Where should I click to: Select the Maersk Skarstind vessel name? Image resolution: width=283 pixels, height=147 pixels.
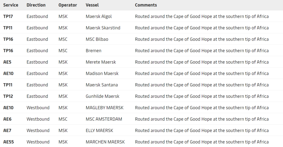point(103,28)
